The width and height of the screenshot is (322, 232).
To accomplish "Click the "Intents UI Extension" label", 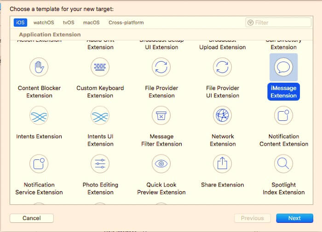I will [x=100, y=140].
